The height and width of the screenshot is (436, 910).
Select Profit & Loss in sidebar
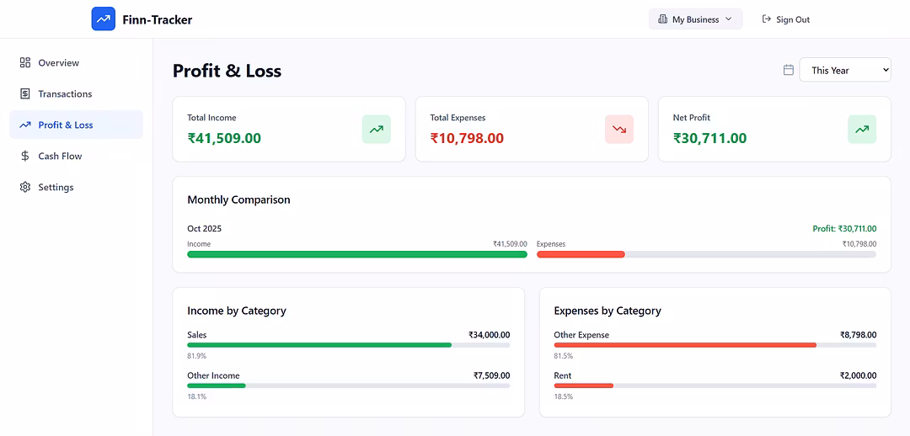click(66, 125)
